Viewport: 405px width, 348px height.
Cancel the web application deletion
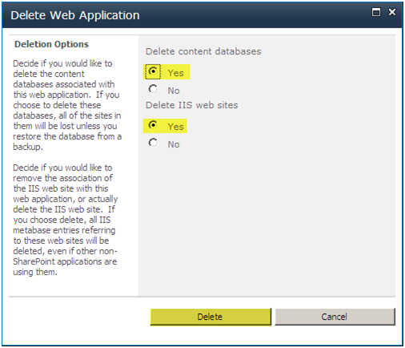click(335, 317)
